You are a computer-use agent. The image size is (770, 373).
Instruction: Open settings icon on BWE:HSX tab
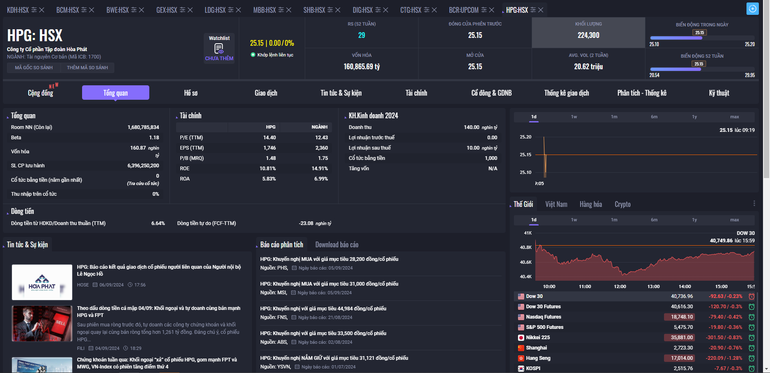134,10
